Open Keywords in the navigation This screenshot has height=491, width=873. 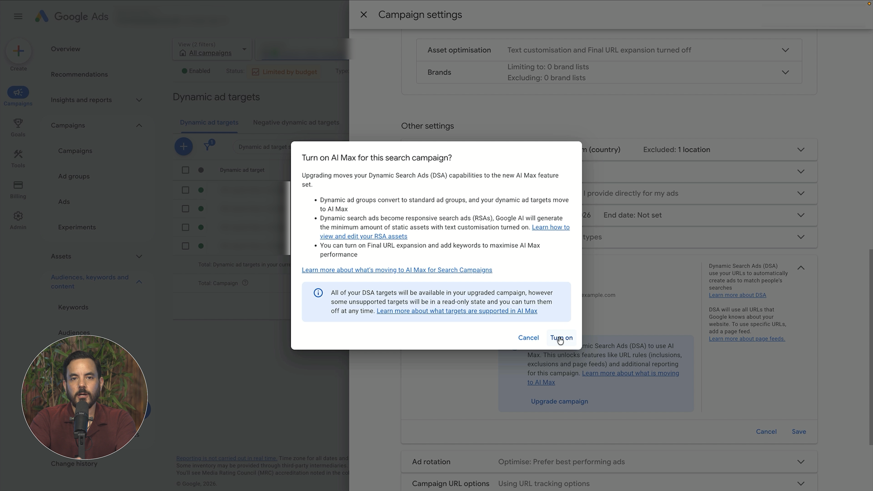(73, 307)
